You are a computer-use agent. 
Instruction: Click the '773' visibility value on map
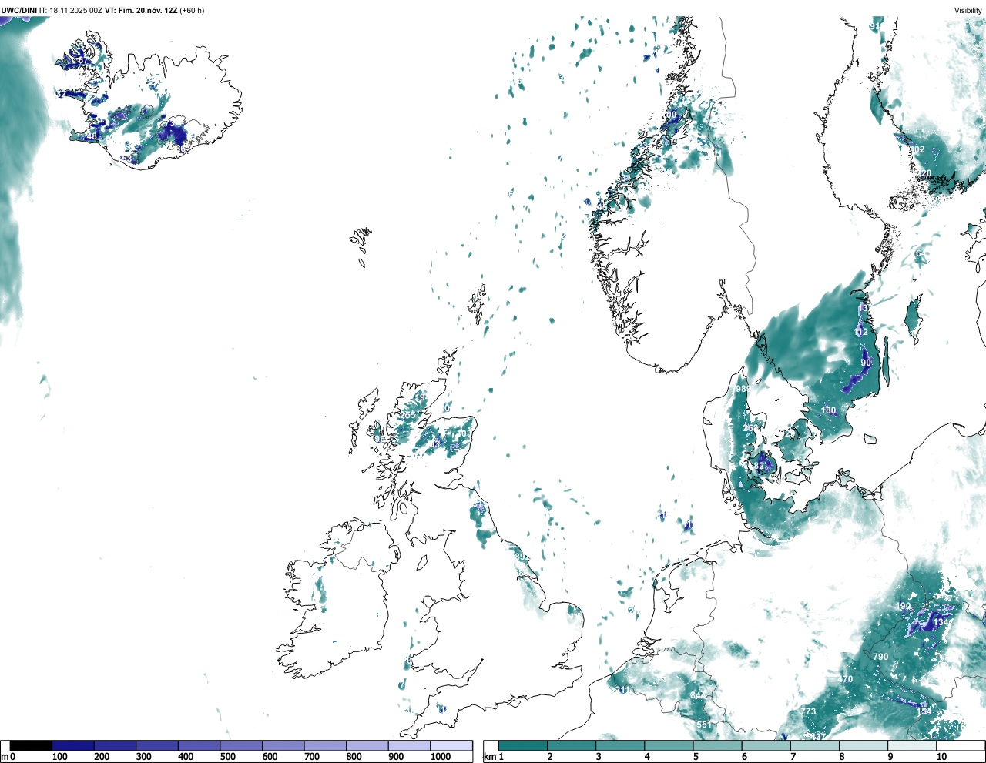808,711
